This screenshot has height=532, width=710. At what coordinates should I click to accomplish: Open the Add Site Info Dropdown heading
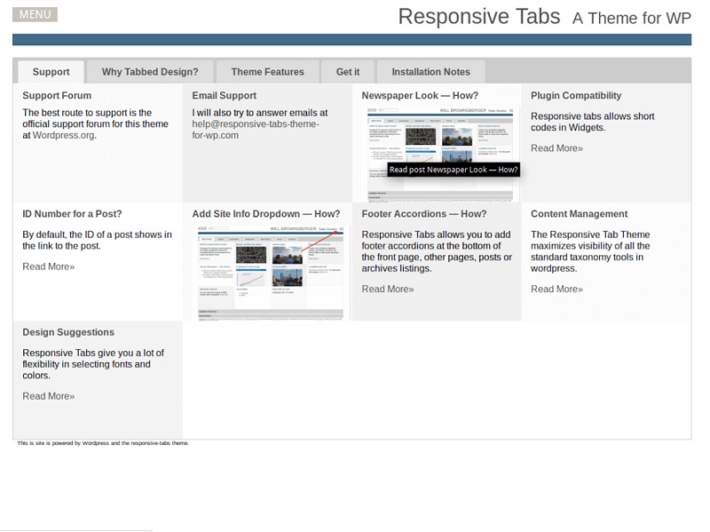point(265,214)
